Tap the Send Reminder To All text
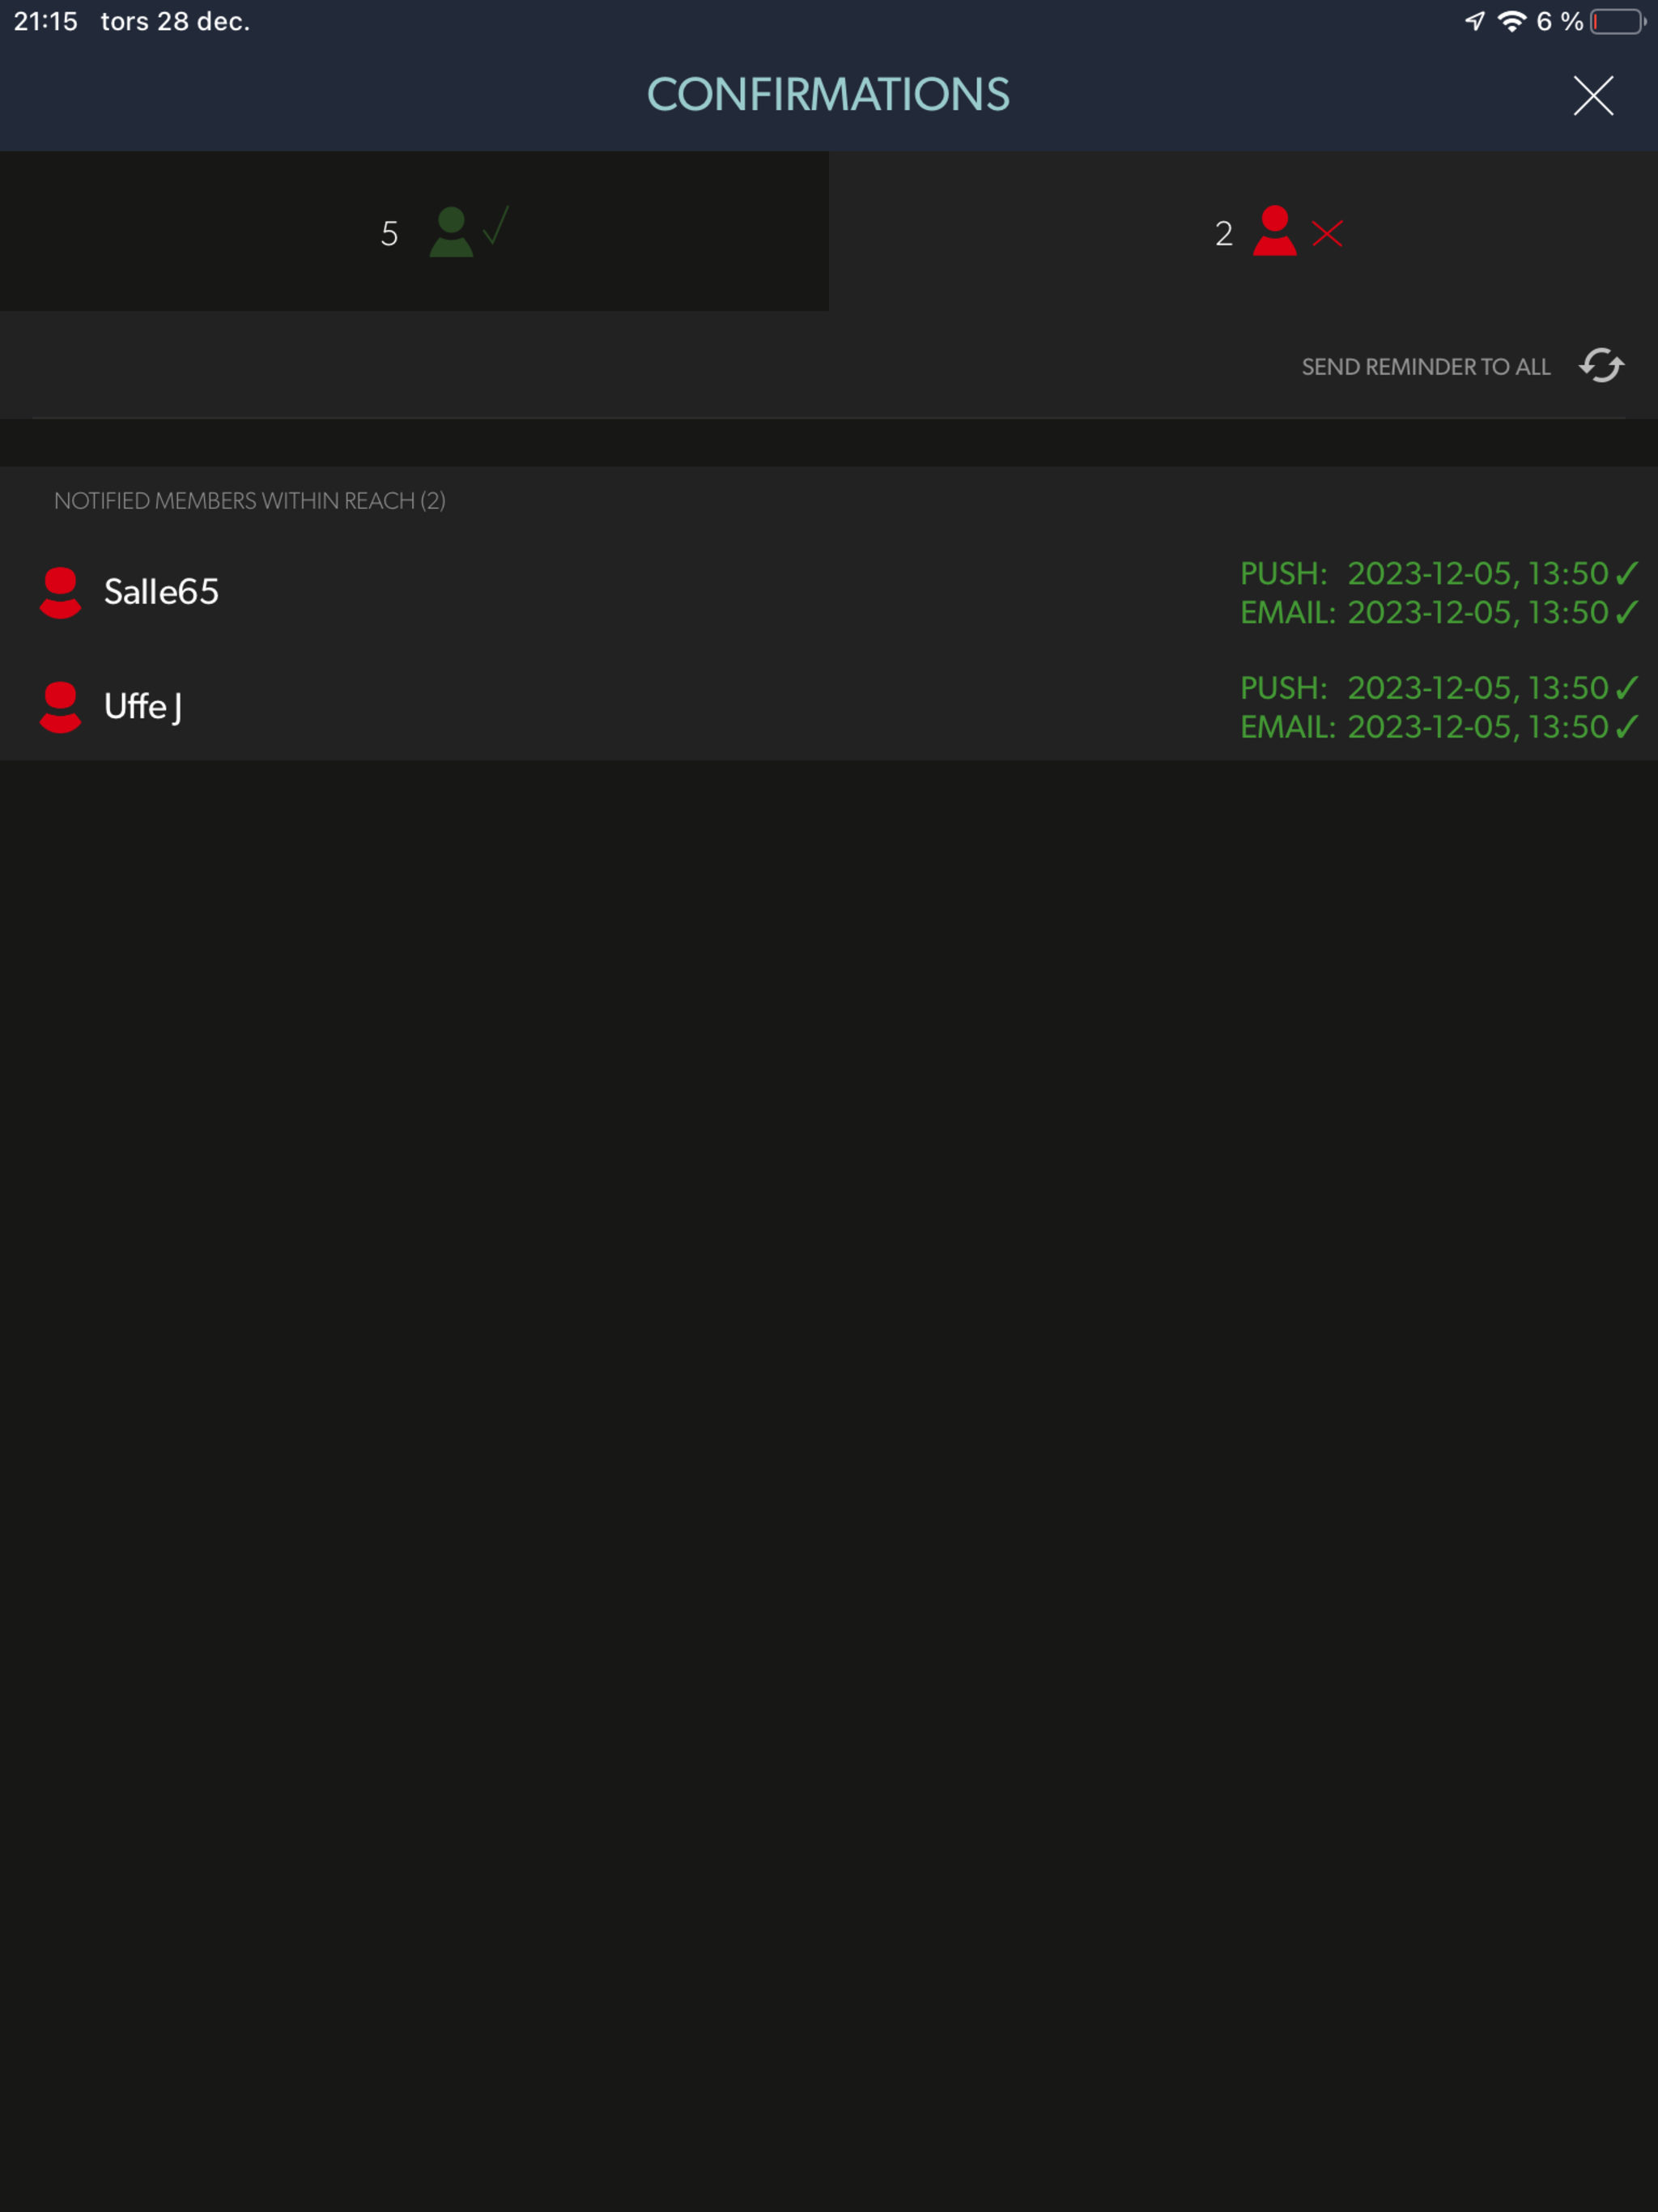Screen dimensions: 1658x2212 [1425, 367]
